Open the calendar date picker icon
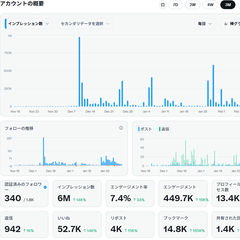Viewport: 240px width, 240px height. click(x=162, y=5)
